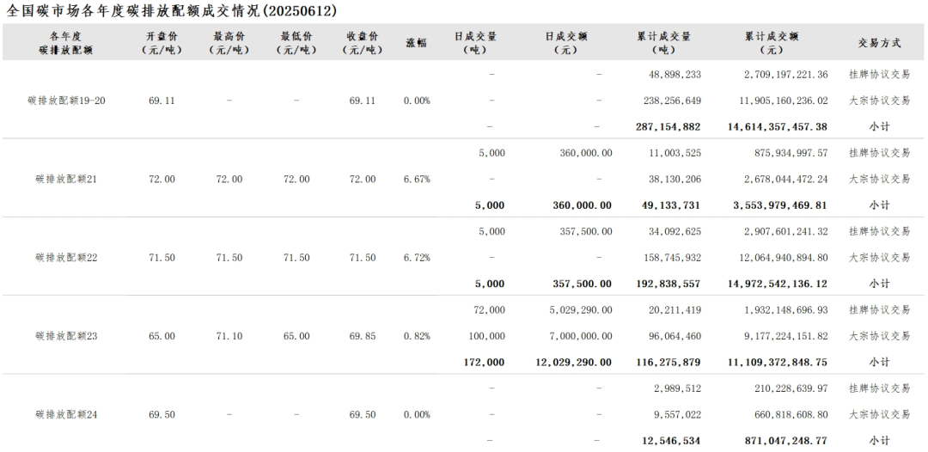Select the 最低价 column header
The width and height of the screenshot is (928, 452).
(x=296, y=43)
